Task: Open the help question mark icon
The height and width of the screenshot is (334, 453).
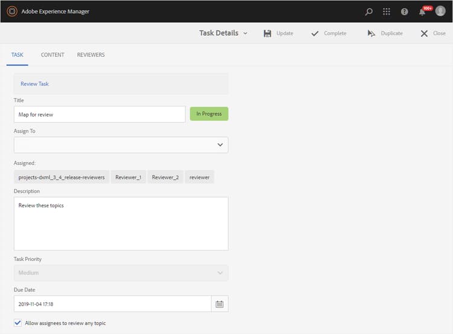Action: [404, 11]
